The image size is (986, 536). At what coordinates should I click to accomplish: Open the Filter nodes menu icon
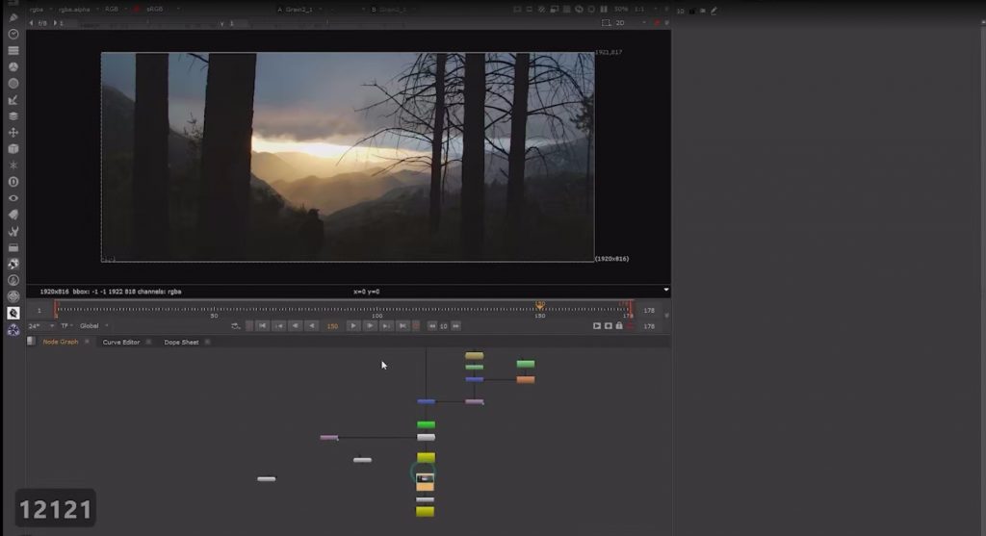coord(13,83)
